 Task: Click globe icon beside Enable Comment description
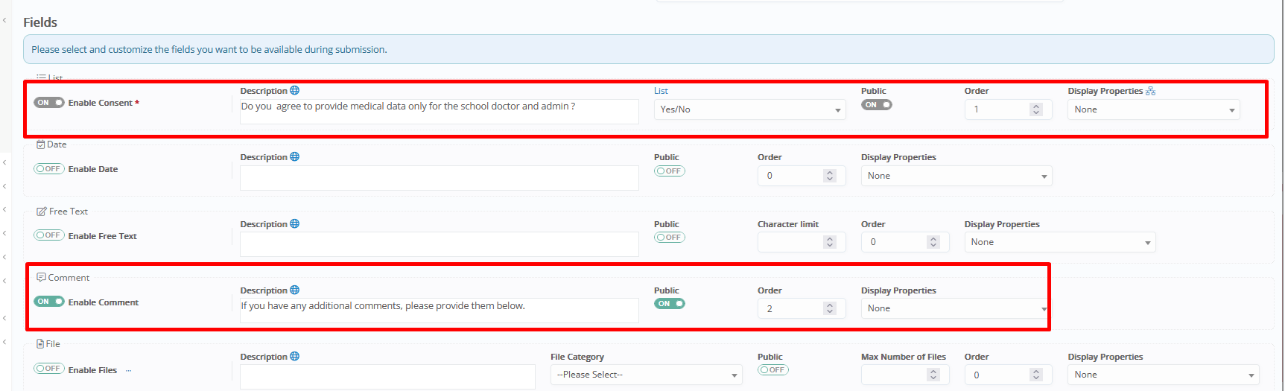[295, 290]
